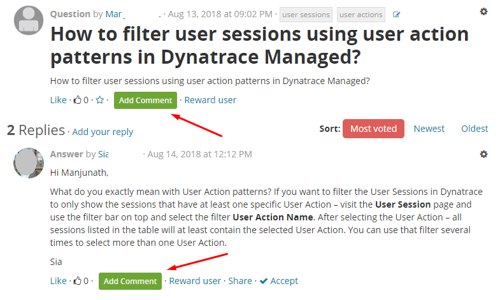500x300 pixels.
Task: Like the question via Like link
Action: (x=59, y=100)
